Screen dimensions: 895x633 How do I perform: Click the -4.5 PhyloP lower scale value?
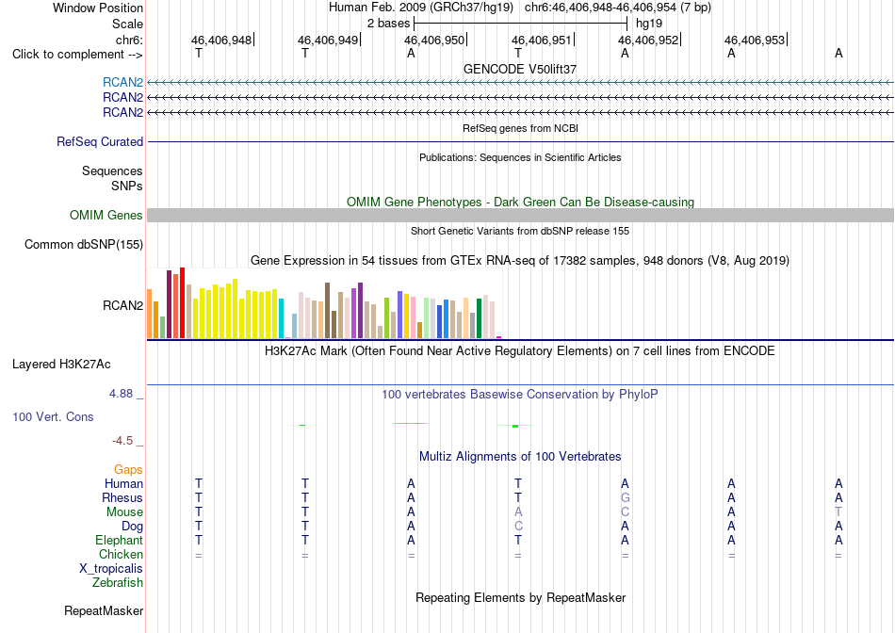(122, 441)
